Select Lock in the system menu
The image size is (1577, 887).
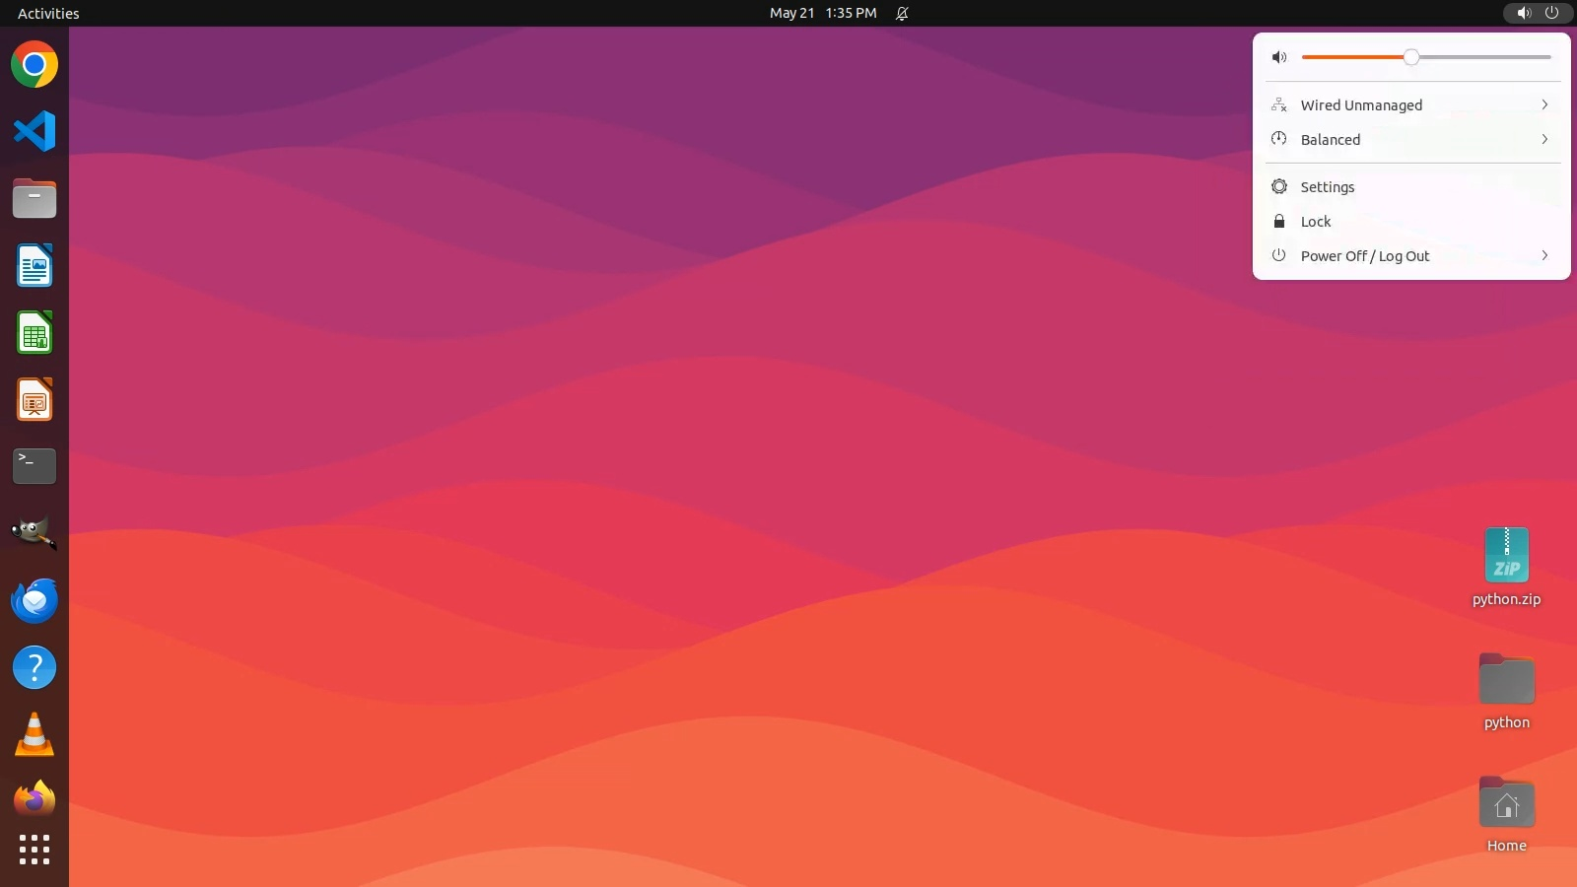pyautogui.click(x=1316, y=222)
